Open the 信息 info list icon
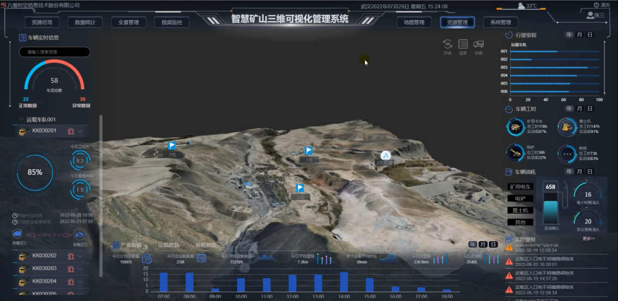 pyautogui.click(x=463, y=45)
